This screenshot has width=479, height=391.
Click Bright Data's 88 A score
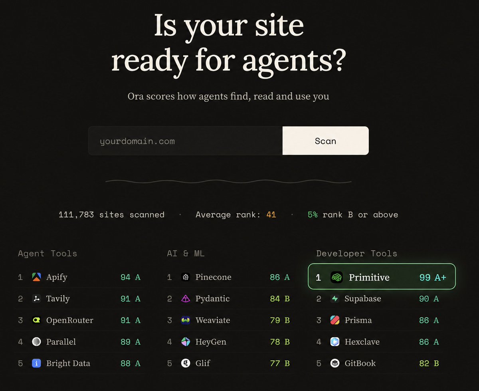click(131, 363)
